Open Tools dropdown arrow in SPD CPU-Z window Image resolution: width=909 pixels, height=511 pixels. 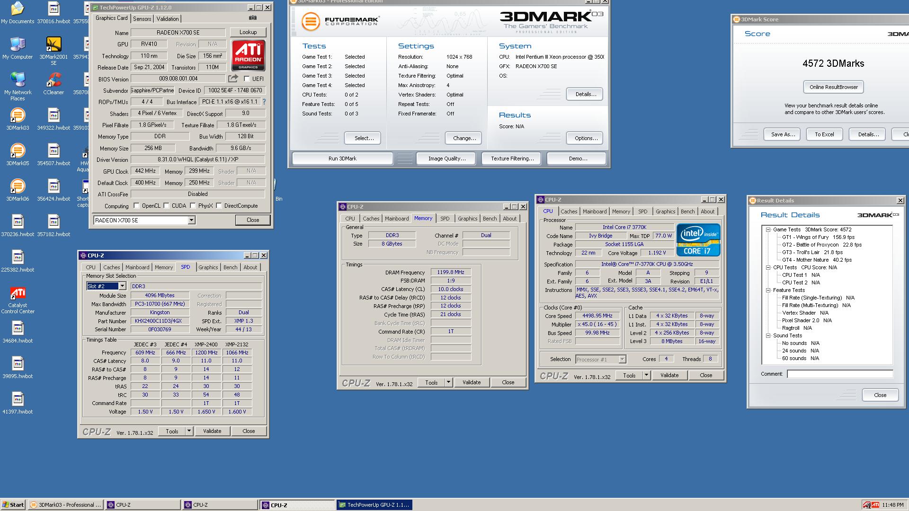[189, 431]
